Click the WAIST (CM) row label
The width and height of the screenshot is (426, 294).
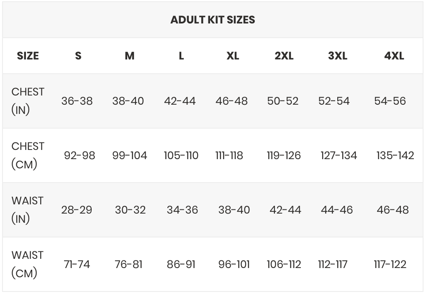pyautogui.click(x=27, y=264)
